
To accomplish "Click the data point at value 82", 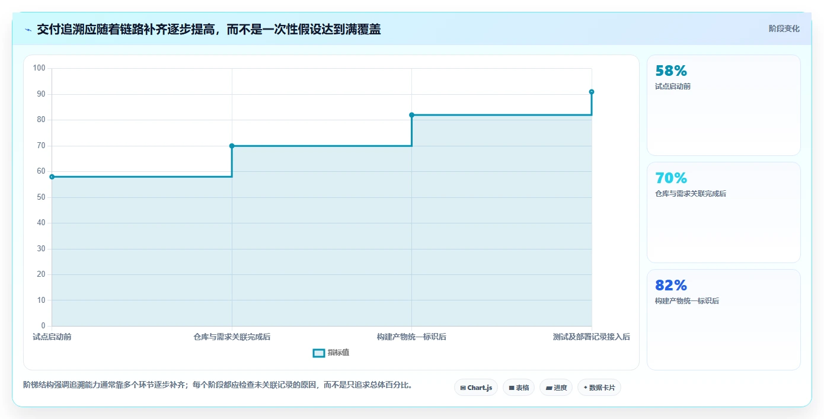I will click(411, 115).
